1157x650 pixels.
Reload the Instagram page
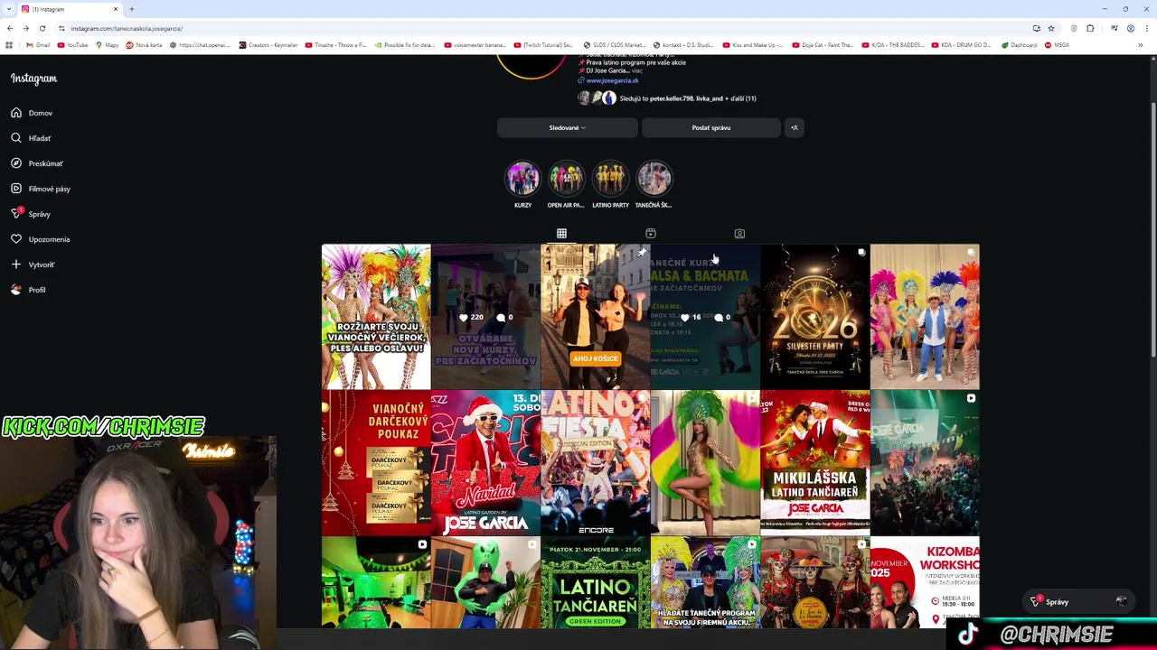pos(42,28)
